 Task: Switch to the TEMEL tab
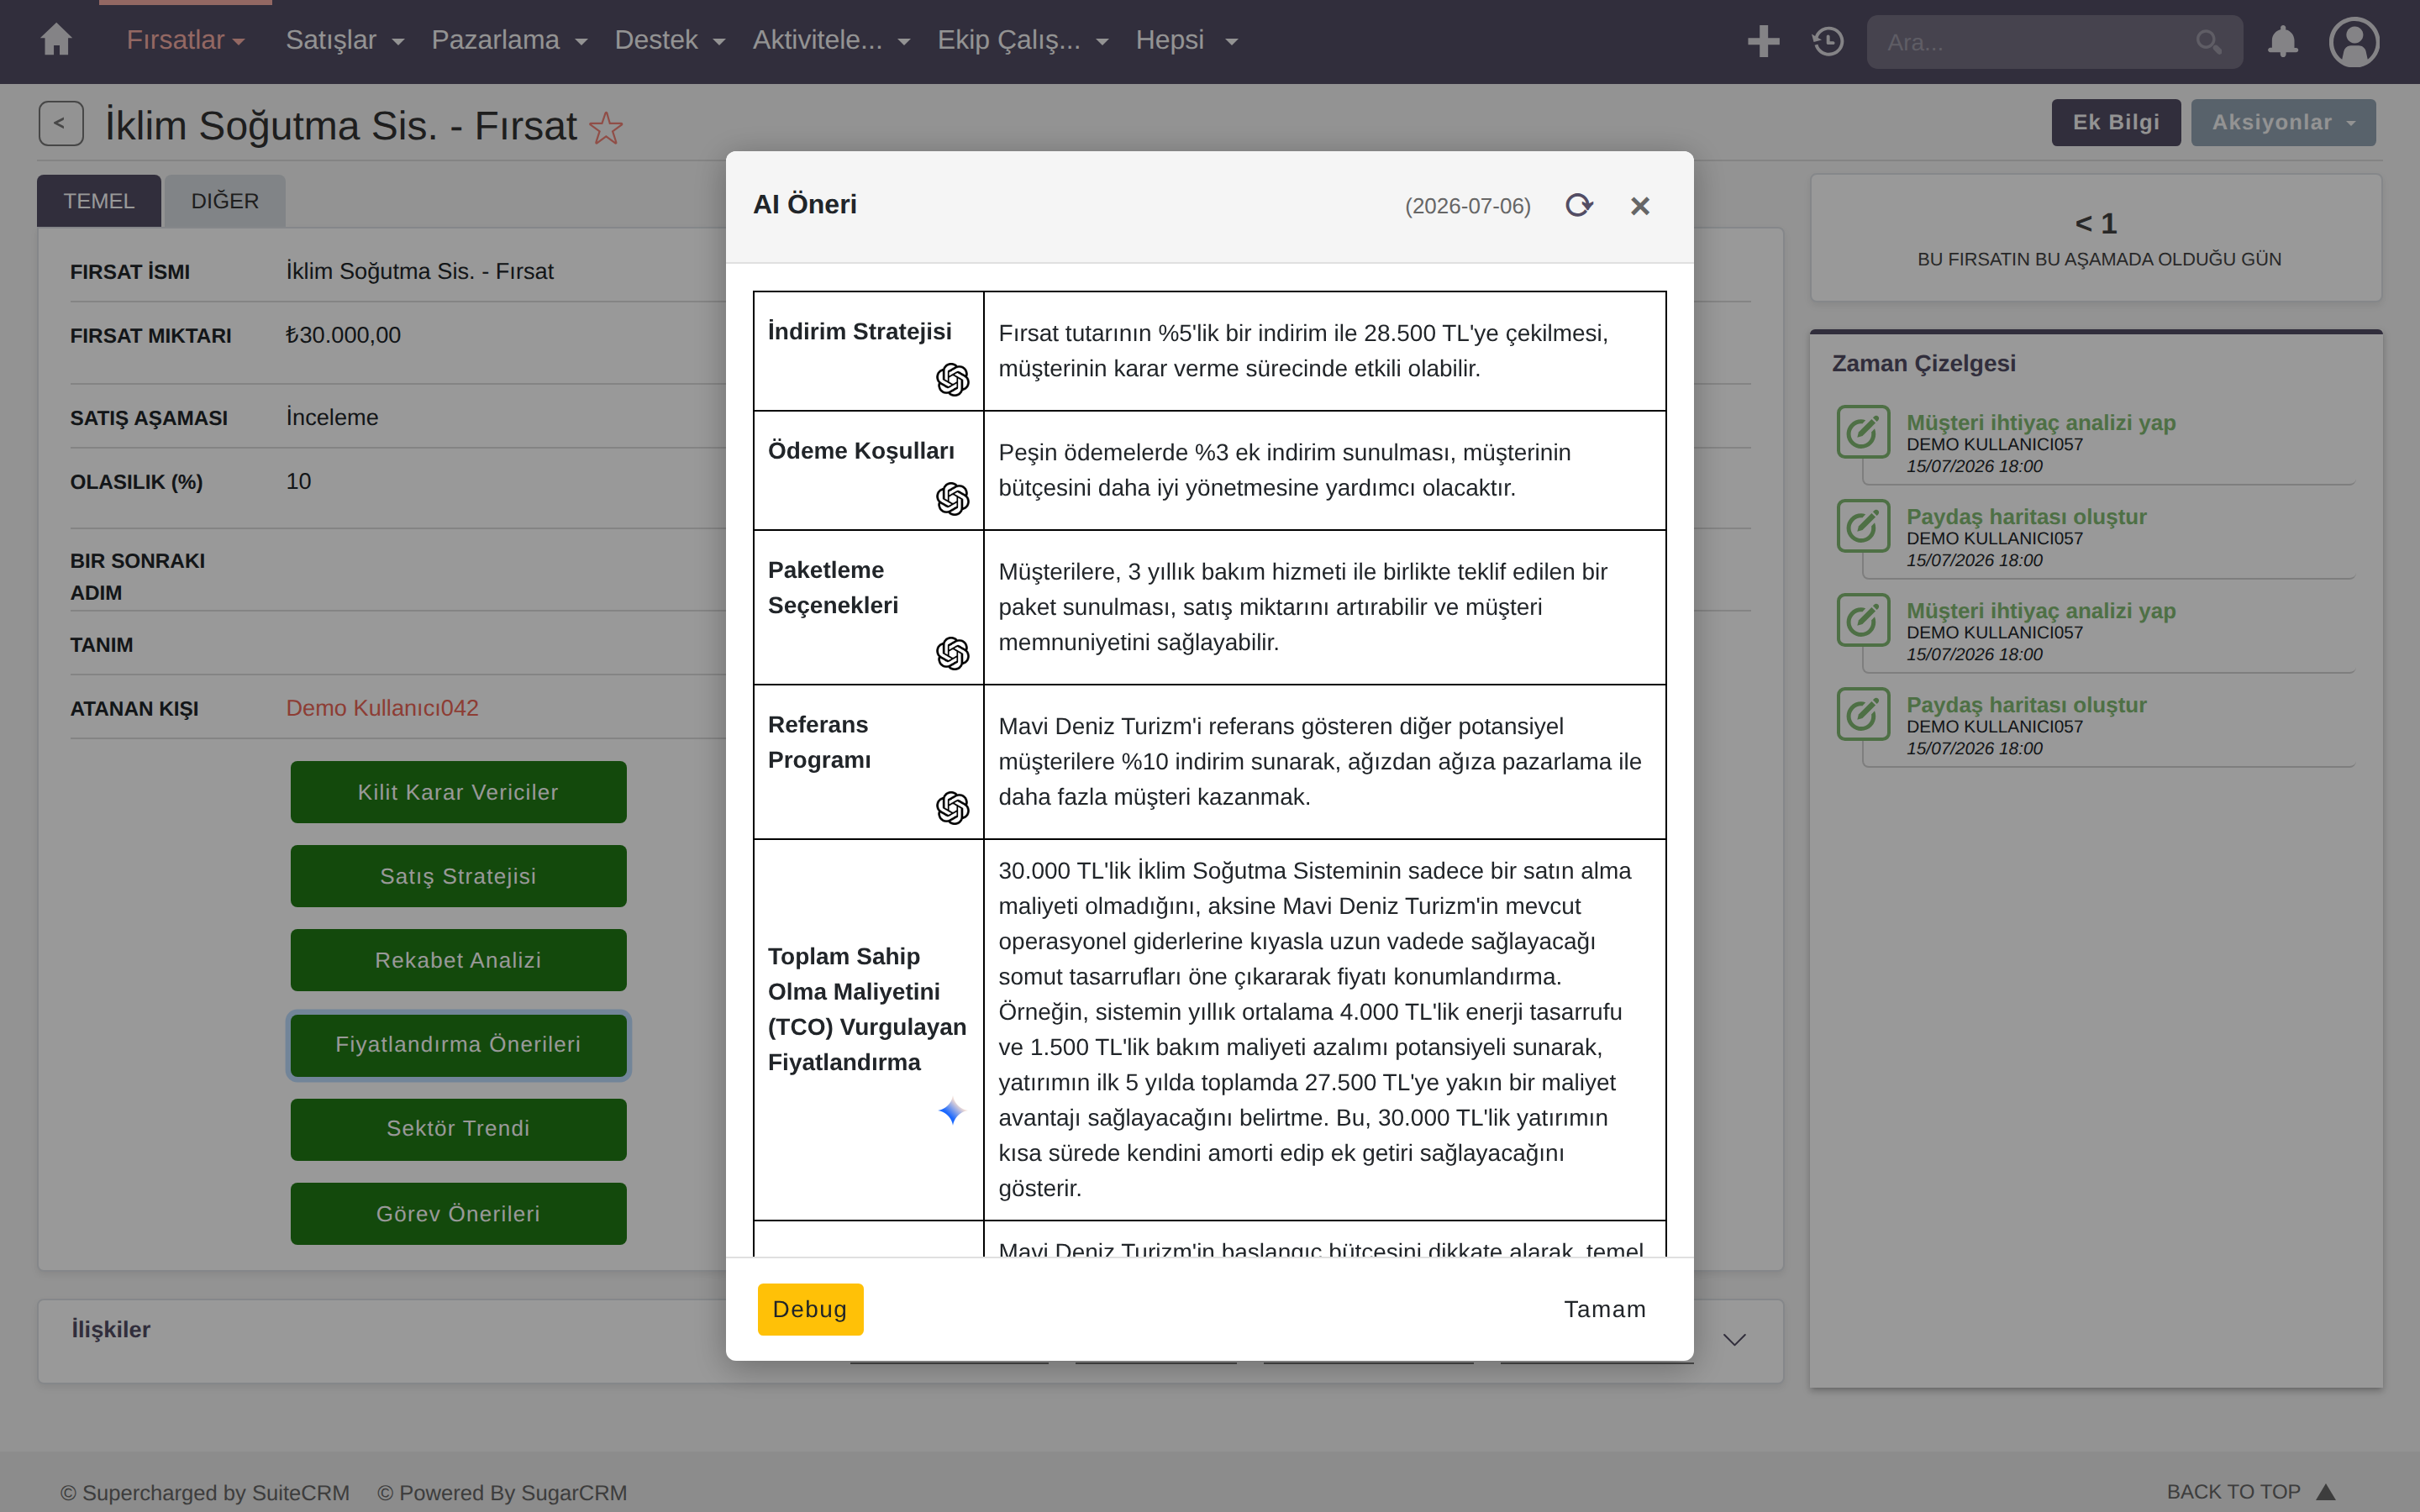[99, 201]
